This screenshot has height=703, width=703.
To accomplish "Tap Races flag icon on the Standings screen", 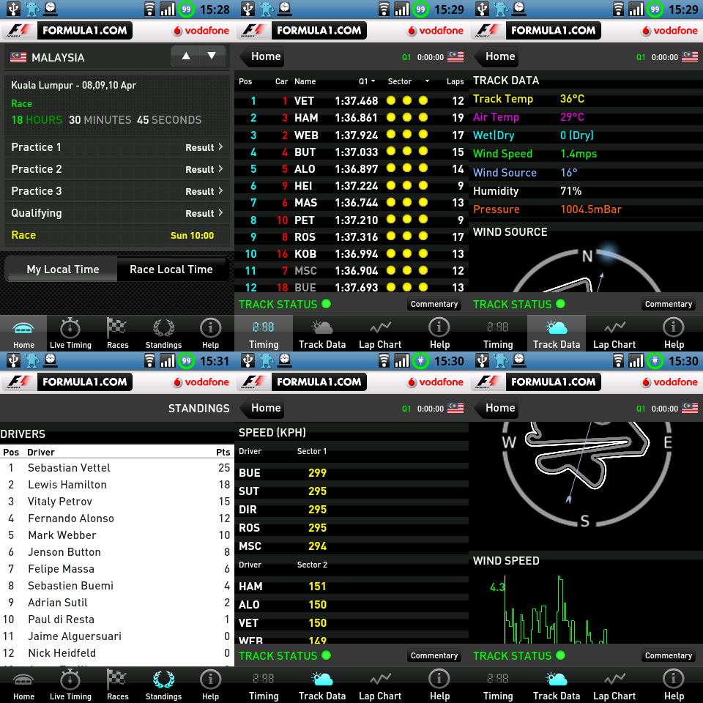I will pyautogui.click(x=117, y=685).
